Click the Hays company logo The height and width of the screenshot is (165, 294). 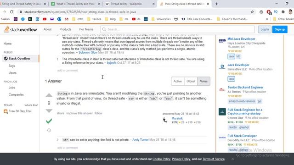222,41
